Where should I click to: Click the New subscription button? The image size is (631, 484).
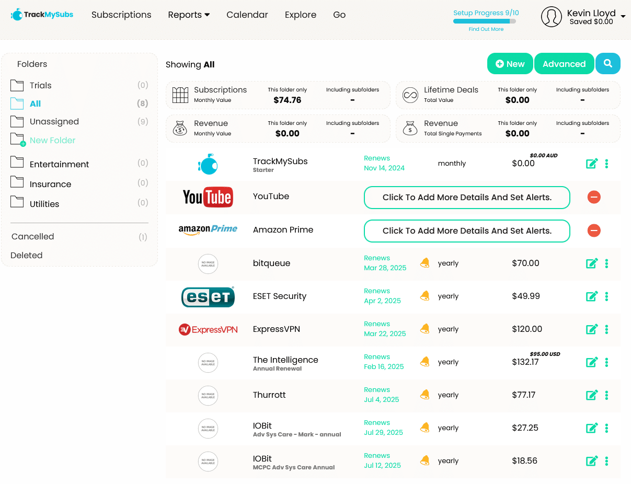(510, 64)
